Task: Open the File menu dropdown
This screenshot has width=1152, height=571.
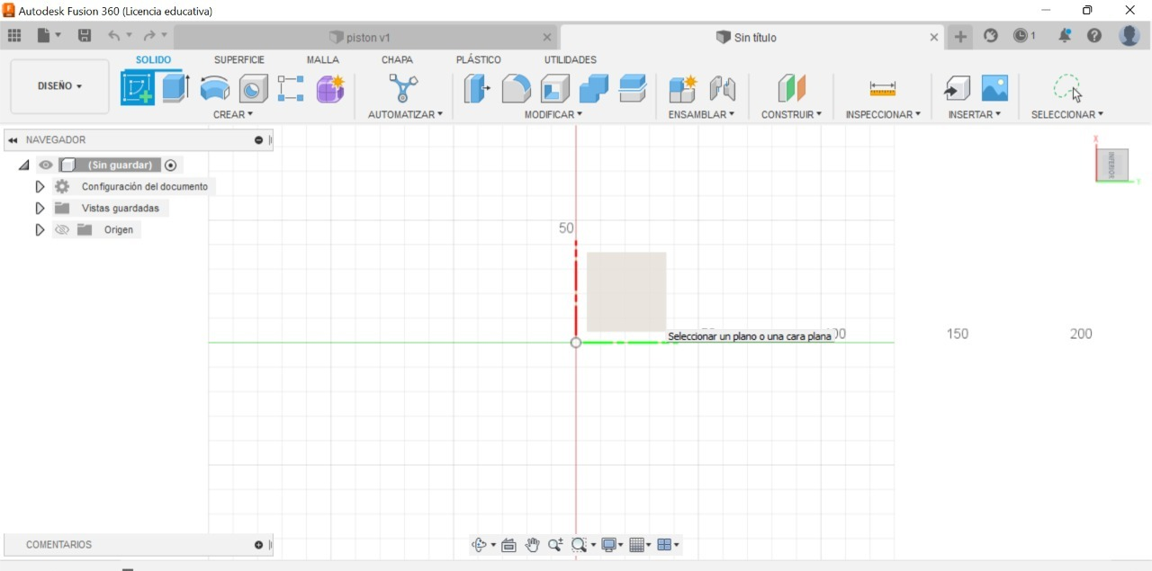Action: tap(49, 36)
